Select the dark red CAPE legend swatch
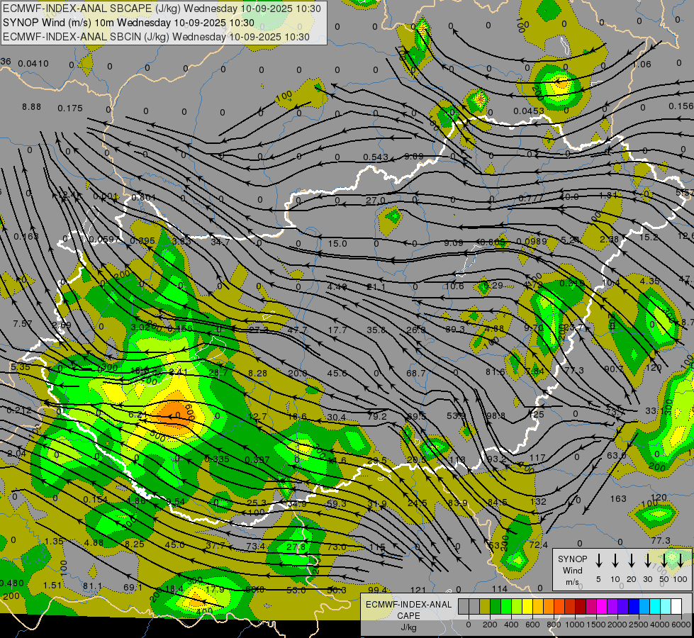Screen dimensions: 694x638 [x=581, y=607]
